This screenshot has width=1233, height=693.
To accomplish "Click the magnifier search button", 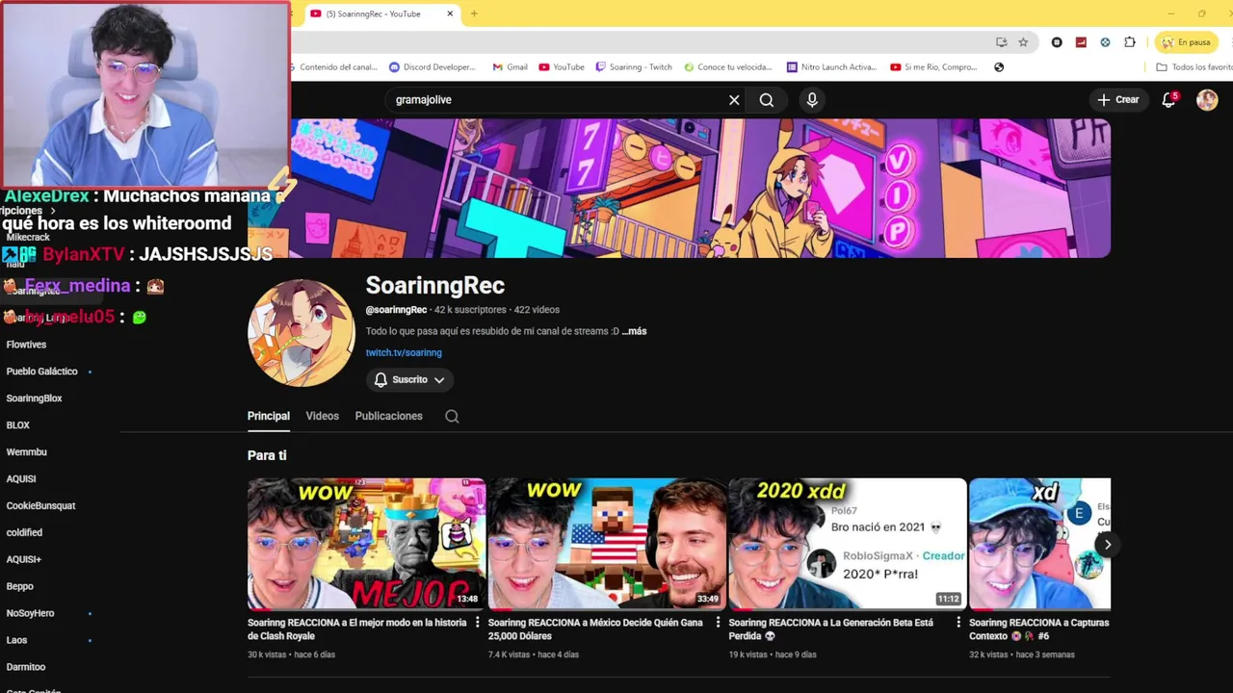I will click(x=767, y=100).
